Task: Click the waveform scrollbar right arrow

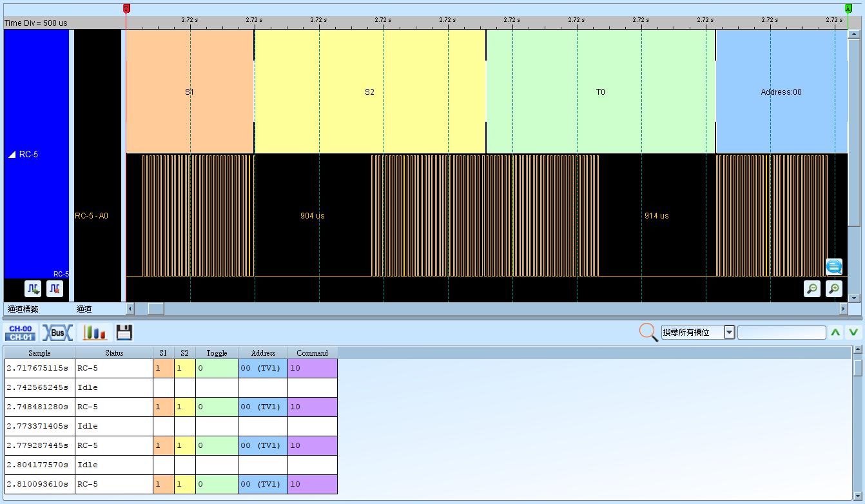Action: click(x=843, y=309)
